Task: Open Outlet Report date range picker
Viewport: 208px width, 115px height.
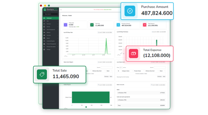Action: pyautogui.click(x=105, y=85)
